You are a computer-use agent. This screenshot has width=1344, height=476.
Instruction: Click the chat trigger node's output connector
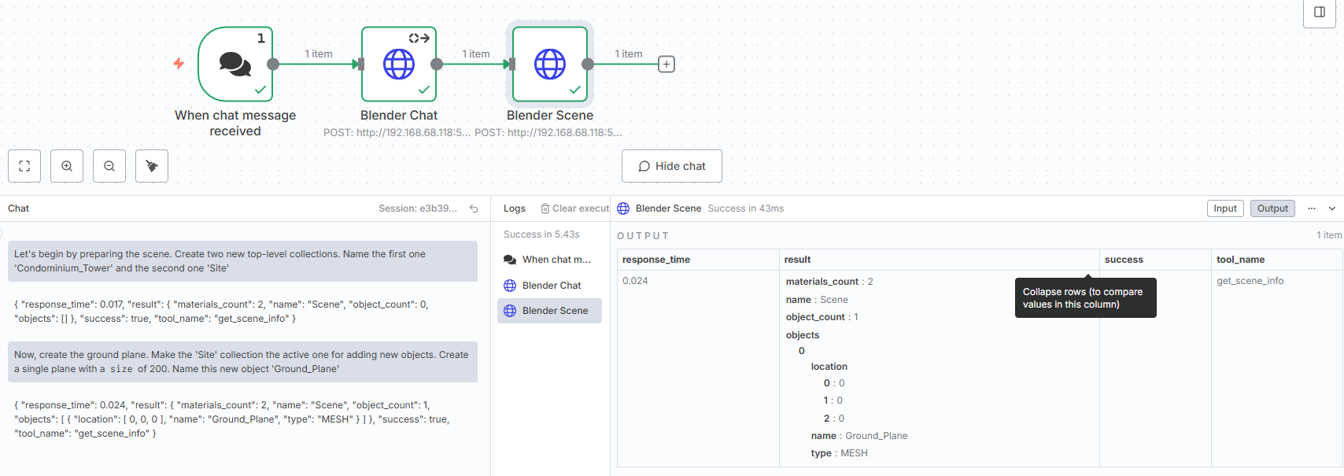coord(273,65)
